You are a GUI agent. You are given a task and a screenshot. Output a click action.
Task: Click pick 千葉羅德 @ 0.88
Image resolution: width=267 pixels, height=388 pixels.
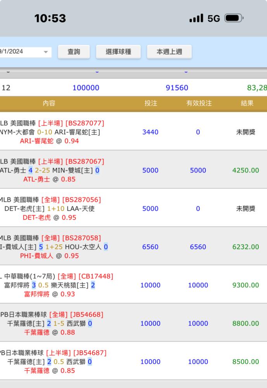50,333
